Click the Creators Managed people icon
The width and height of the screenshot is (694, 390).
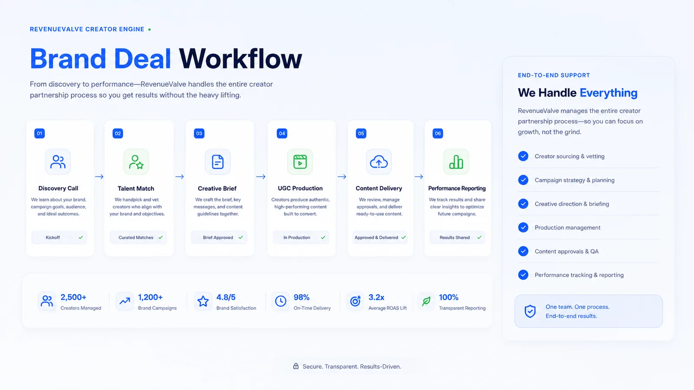pos(47,301)
